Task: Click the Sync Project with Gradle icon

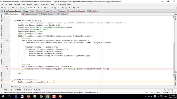Action: tap(63, 8)
